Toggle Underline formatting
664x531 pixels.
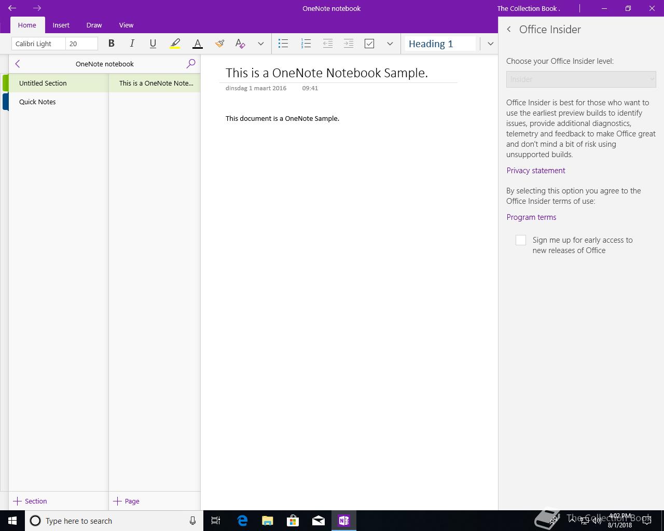coord(153,44)
